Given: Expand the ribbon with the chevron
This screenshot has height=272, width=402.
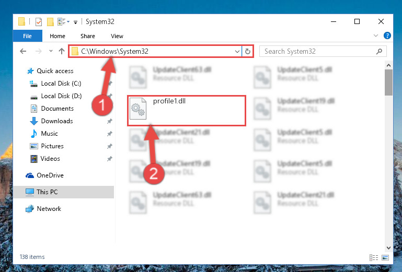Looking at the screenshot, I should click(x=375, y=36).
